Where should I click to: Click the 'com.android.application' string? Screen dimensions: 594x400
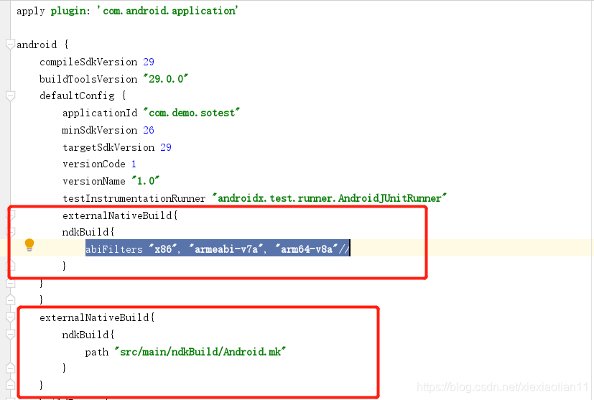click(x=167, y=11)
